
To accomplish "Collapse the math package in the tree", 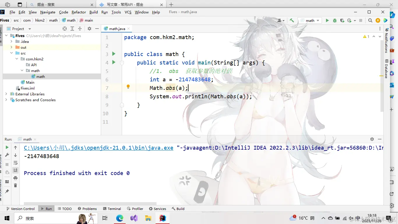I will [22, 71].
